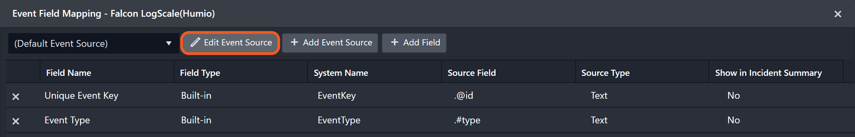Screen dimensions: 855x137
Task: Click the .@id source field cell
Action: point(464,96)
